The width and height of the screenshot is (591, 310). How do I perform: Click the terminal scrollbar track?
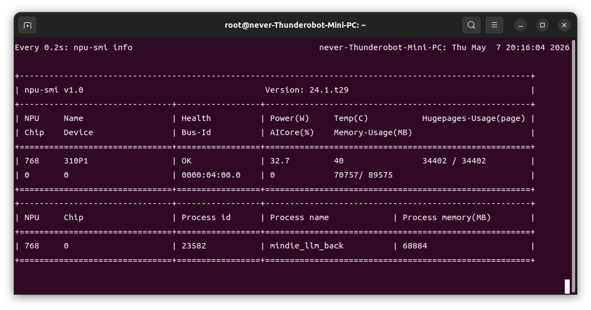pyautogui.click(x=574, y=166)
